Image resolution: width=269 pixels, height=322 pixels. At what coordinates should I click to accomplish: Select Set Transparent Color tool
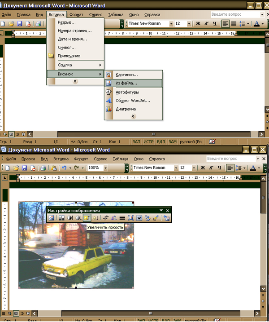[x=156, y=218]
